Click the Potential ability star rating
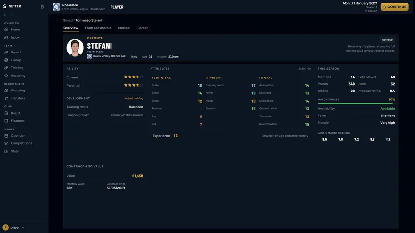 click(134, 85)
